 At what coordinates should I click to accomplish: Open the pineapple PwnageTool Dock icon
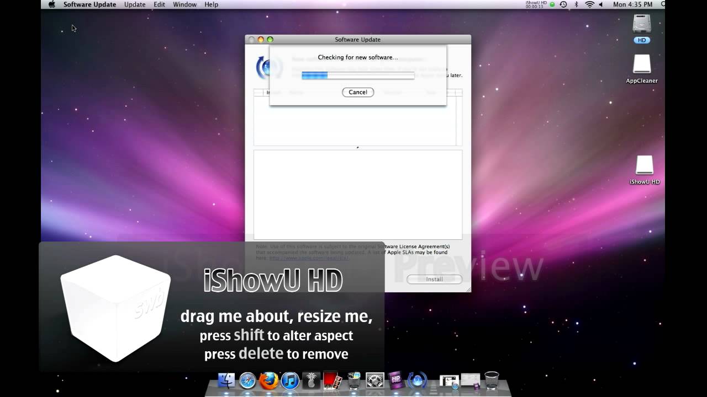[311, 380]
